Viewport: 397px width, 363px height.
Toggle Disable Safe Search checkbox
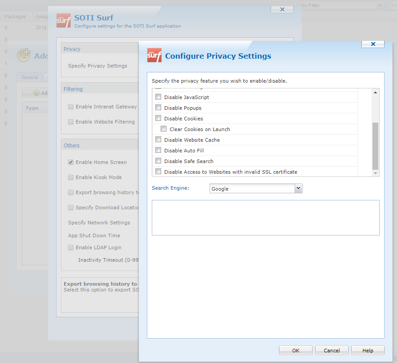pyautogui.click(x=158, y=161)
